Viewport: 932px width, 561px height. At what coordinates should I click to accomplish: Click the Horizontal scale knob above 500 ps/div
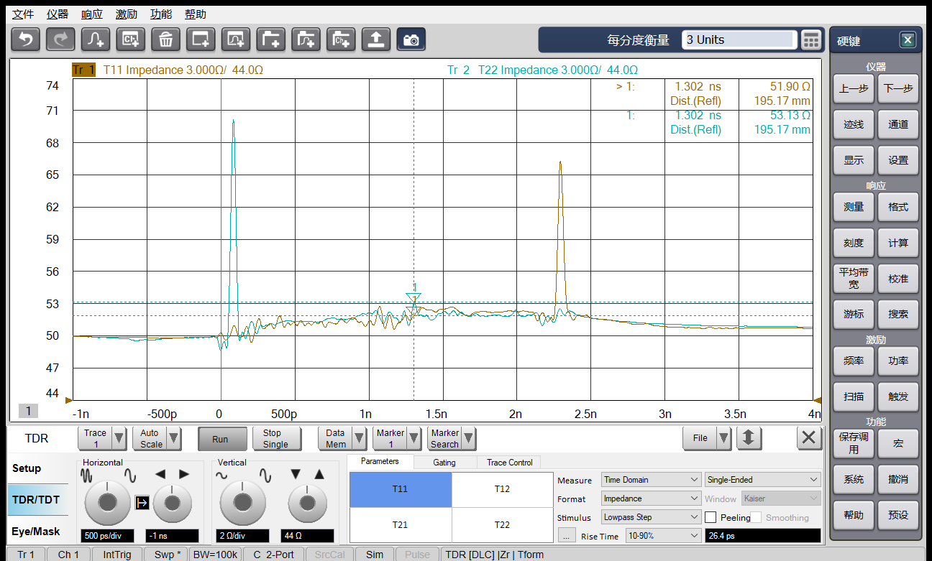point(108,504)
